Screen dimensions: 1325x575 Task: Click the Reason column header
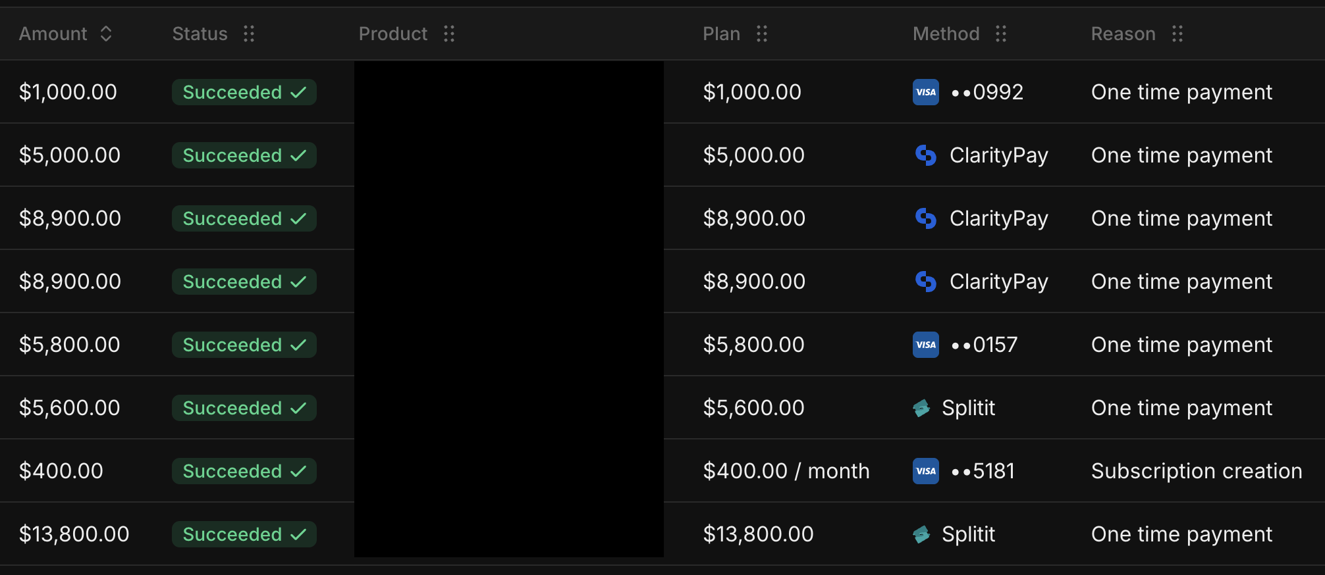click(1123, 34)
